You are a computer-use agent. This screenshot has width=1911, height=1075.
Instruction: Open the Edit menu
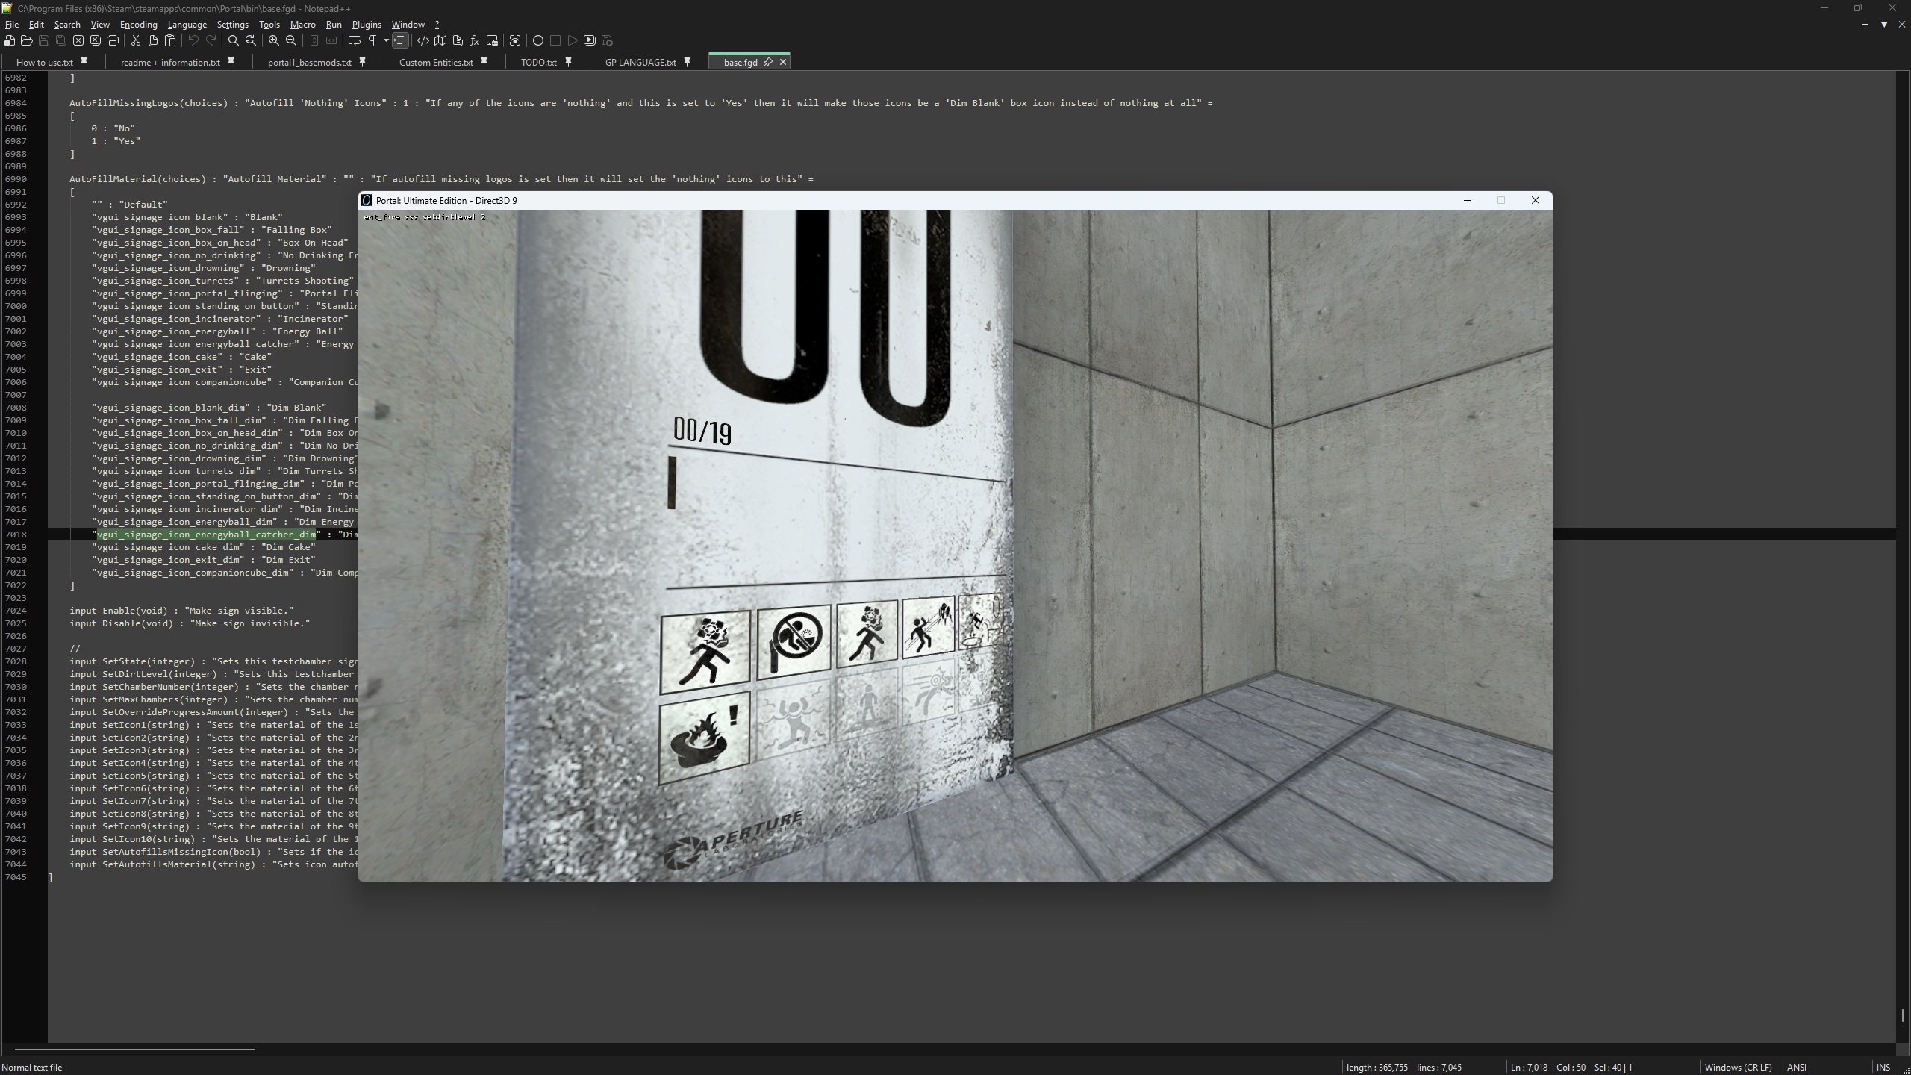37,25
